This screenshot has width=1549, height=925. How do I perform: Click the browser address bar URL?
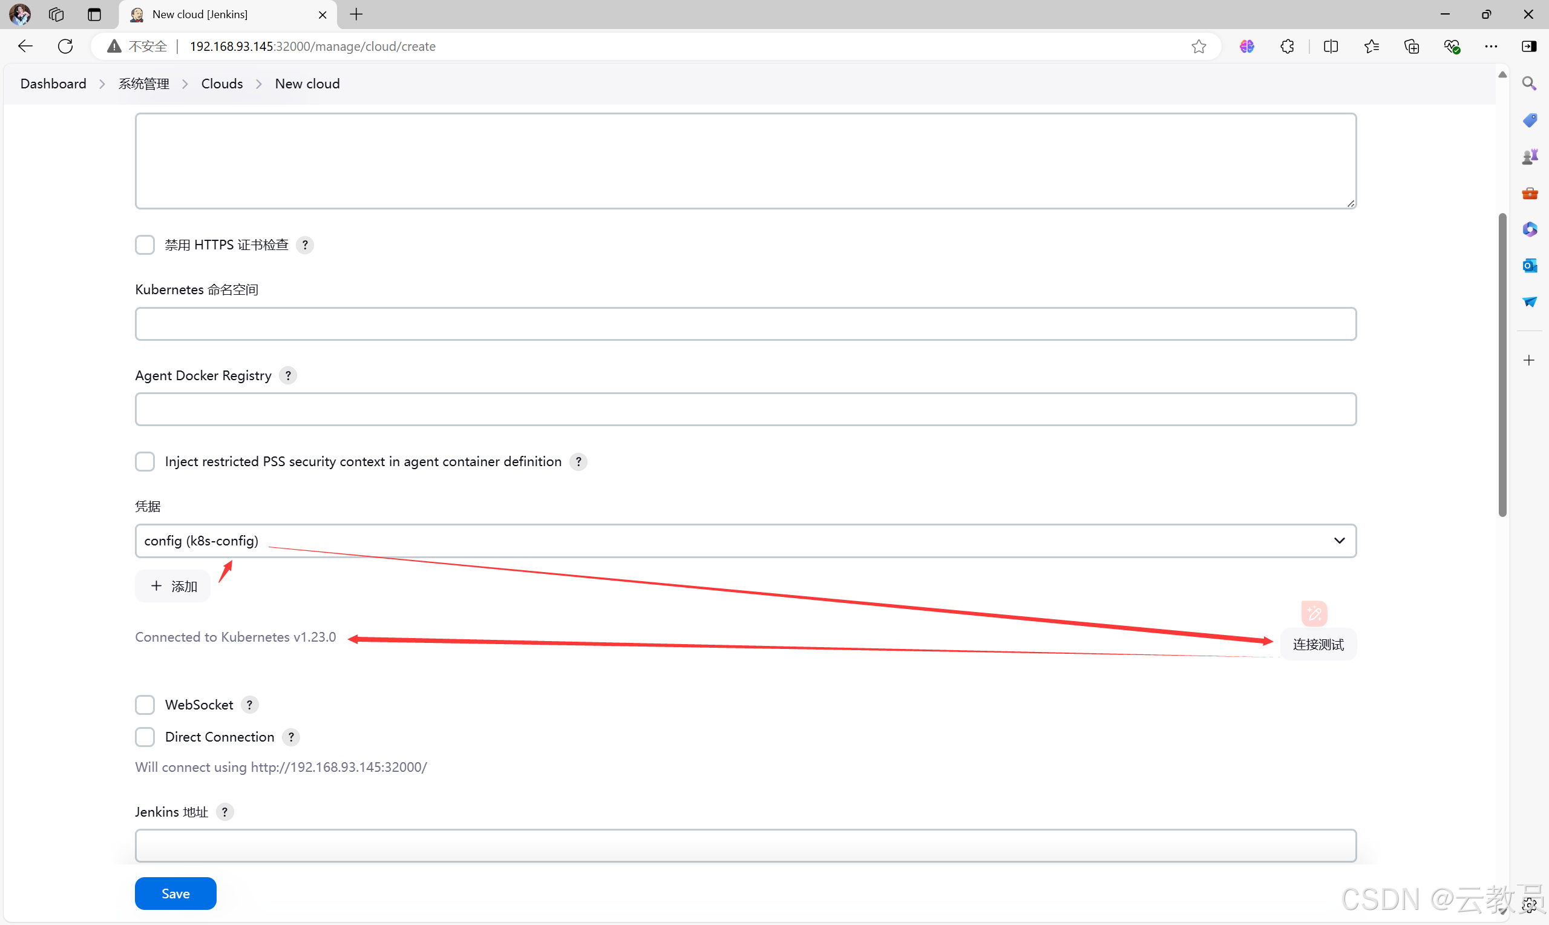(313, 46)
